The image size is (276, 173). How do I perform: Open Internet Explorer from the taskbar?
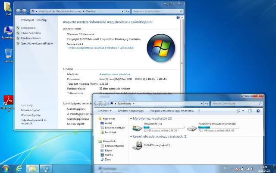[19, 168]
